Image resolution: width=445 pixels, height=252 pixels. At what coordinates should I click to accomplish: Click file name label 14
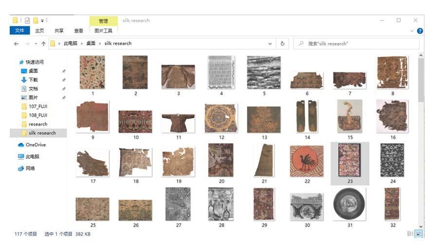[x=307, y=138]
